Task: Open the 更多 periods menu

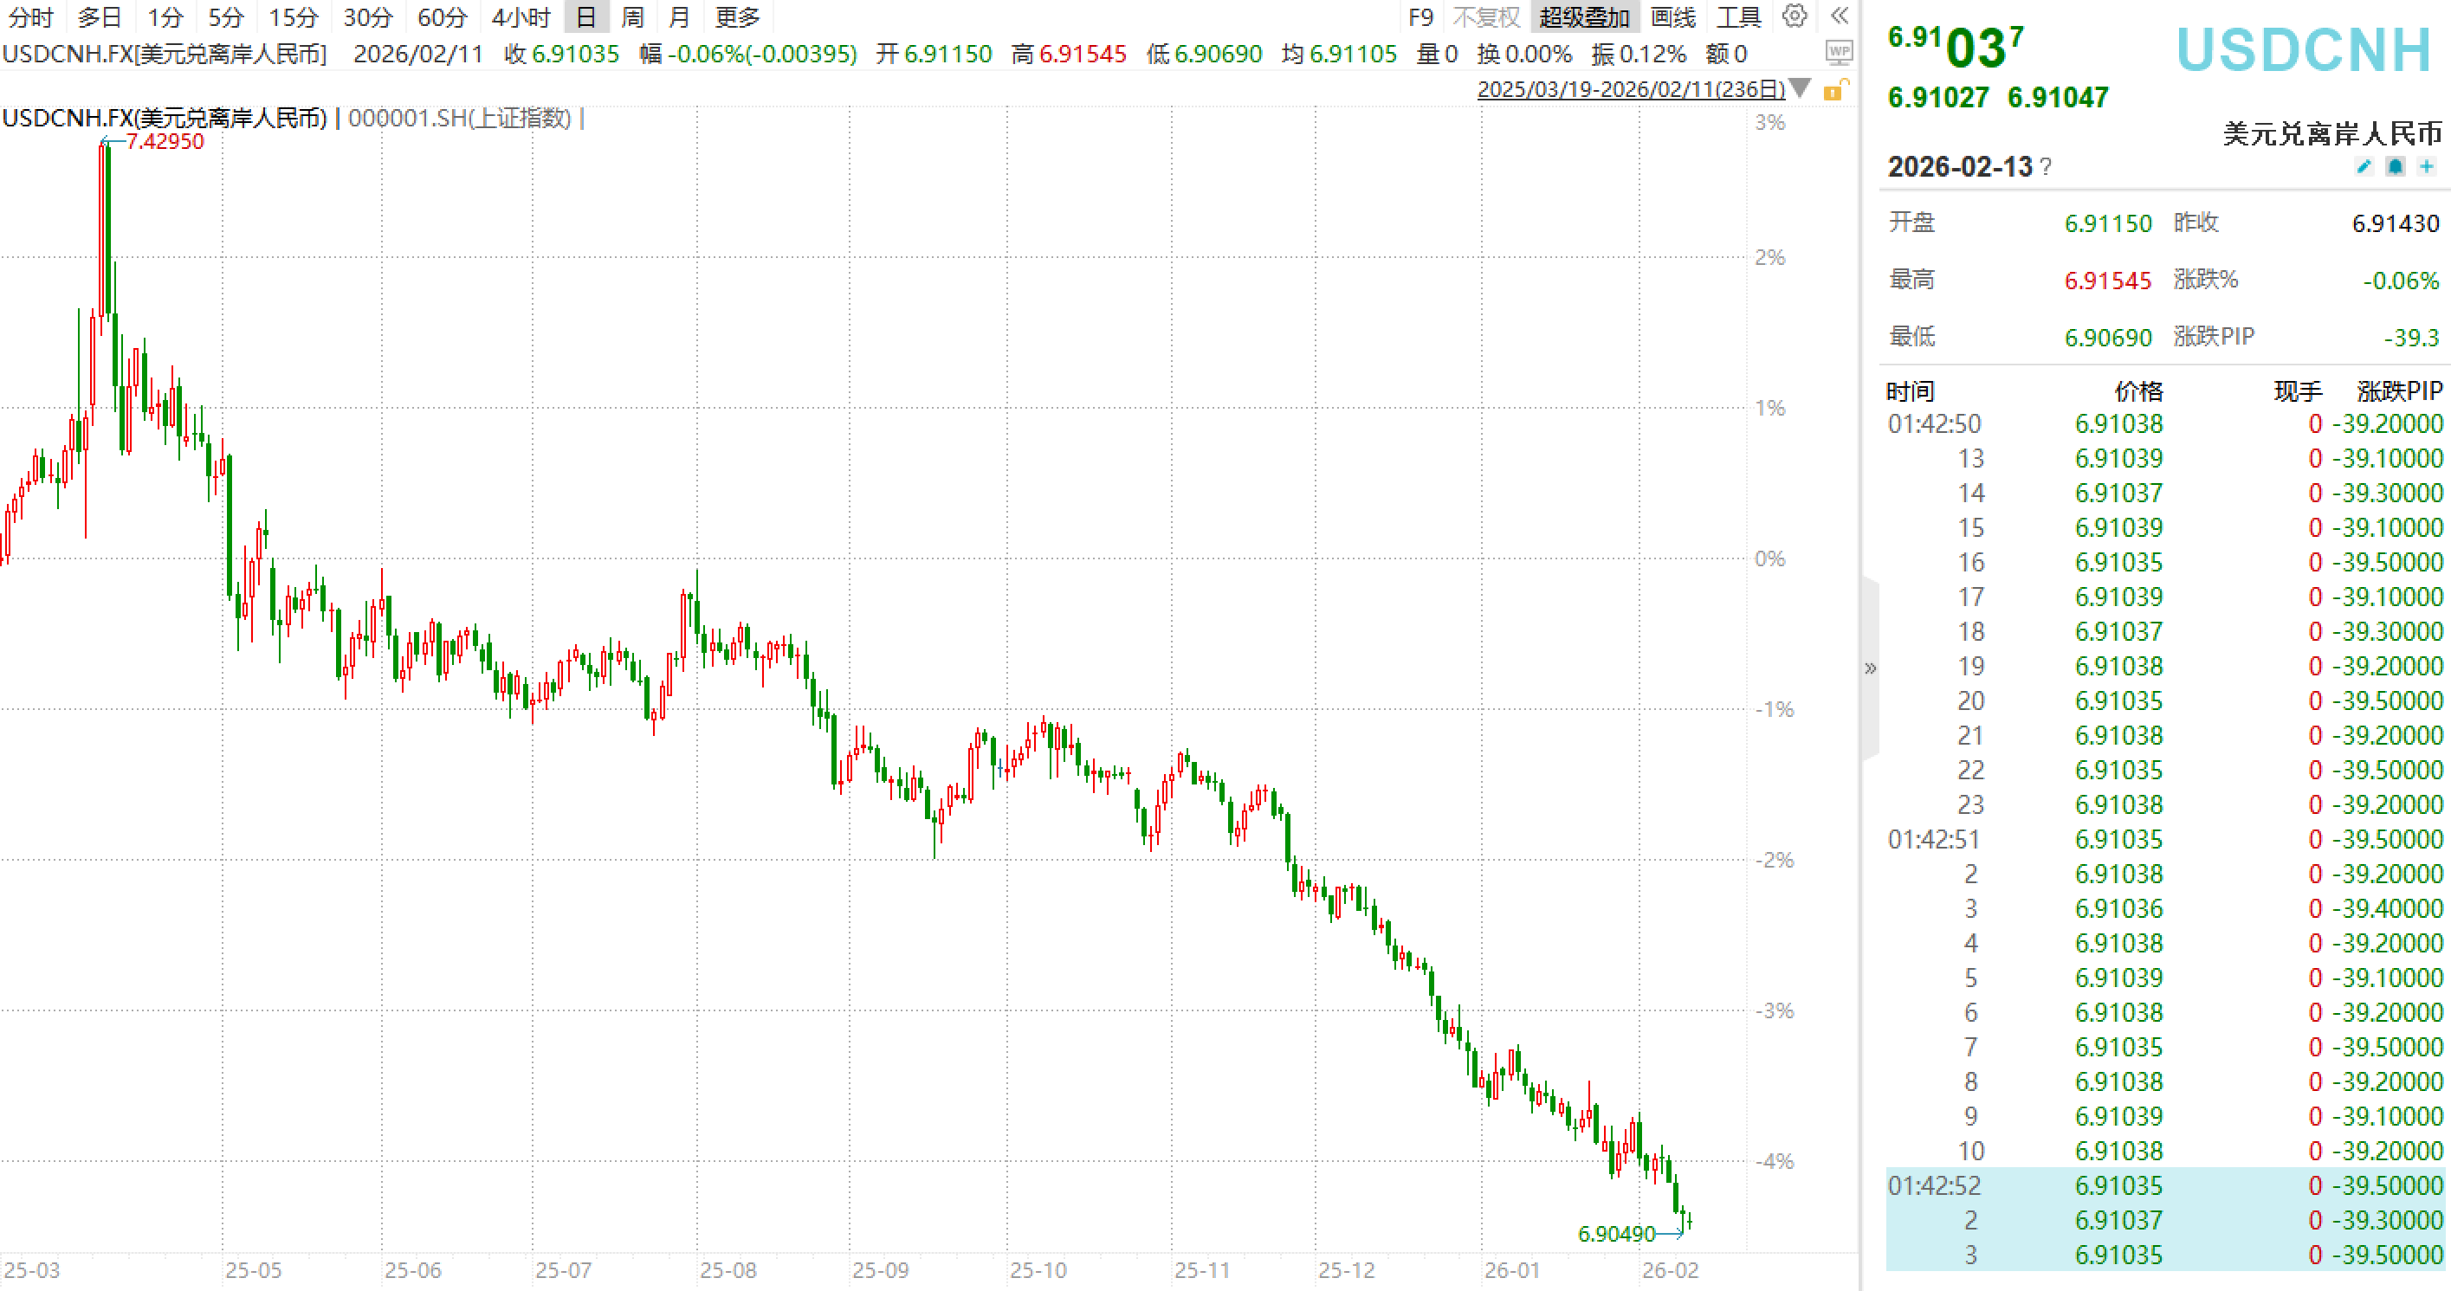Action: click(x=737, y=16)
